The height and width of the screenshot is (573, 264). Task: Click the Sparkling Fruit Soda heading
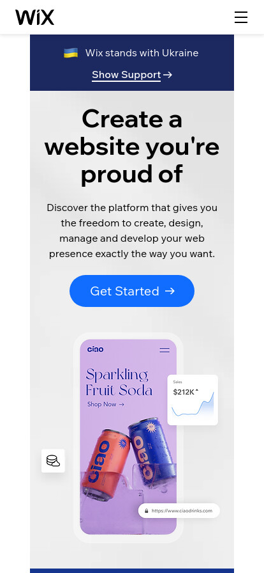point(119,382)
